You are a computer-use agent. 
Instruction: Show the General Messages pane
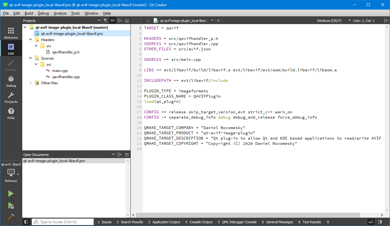point(278,222)
